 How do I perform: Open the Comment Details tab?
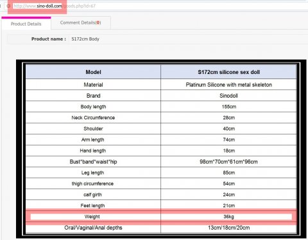point(81,23)
